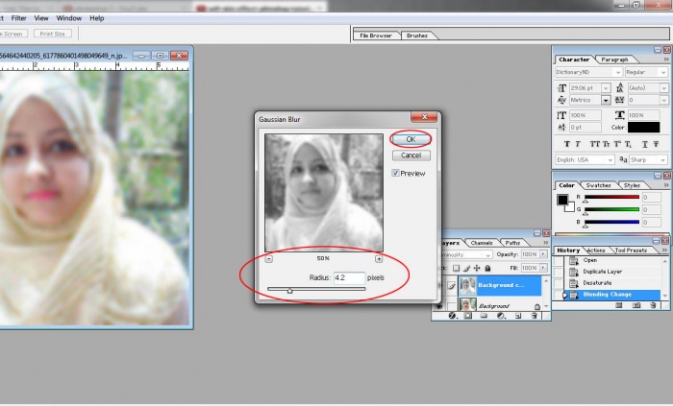This screenshot has height=406, width=673.
Task: Delete current state in History panel
Action: tap(653, 305)
